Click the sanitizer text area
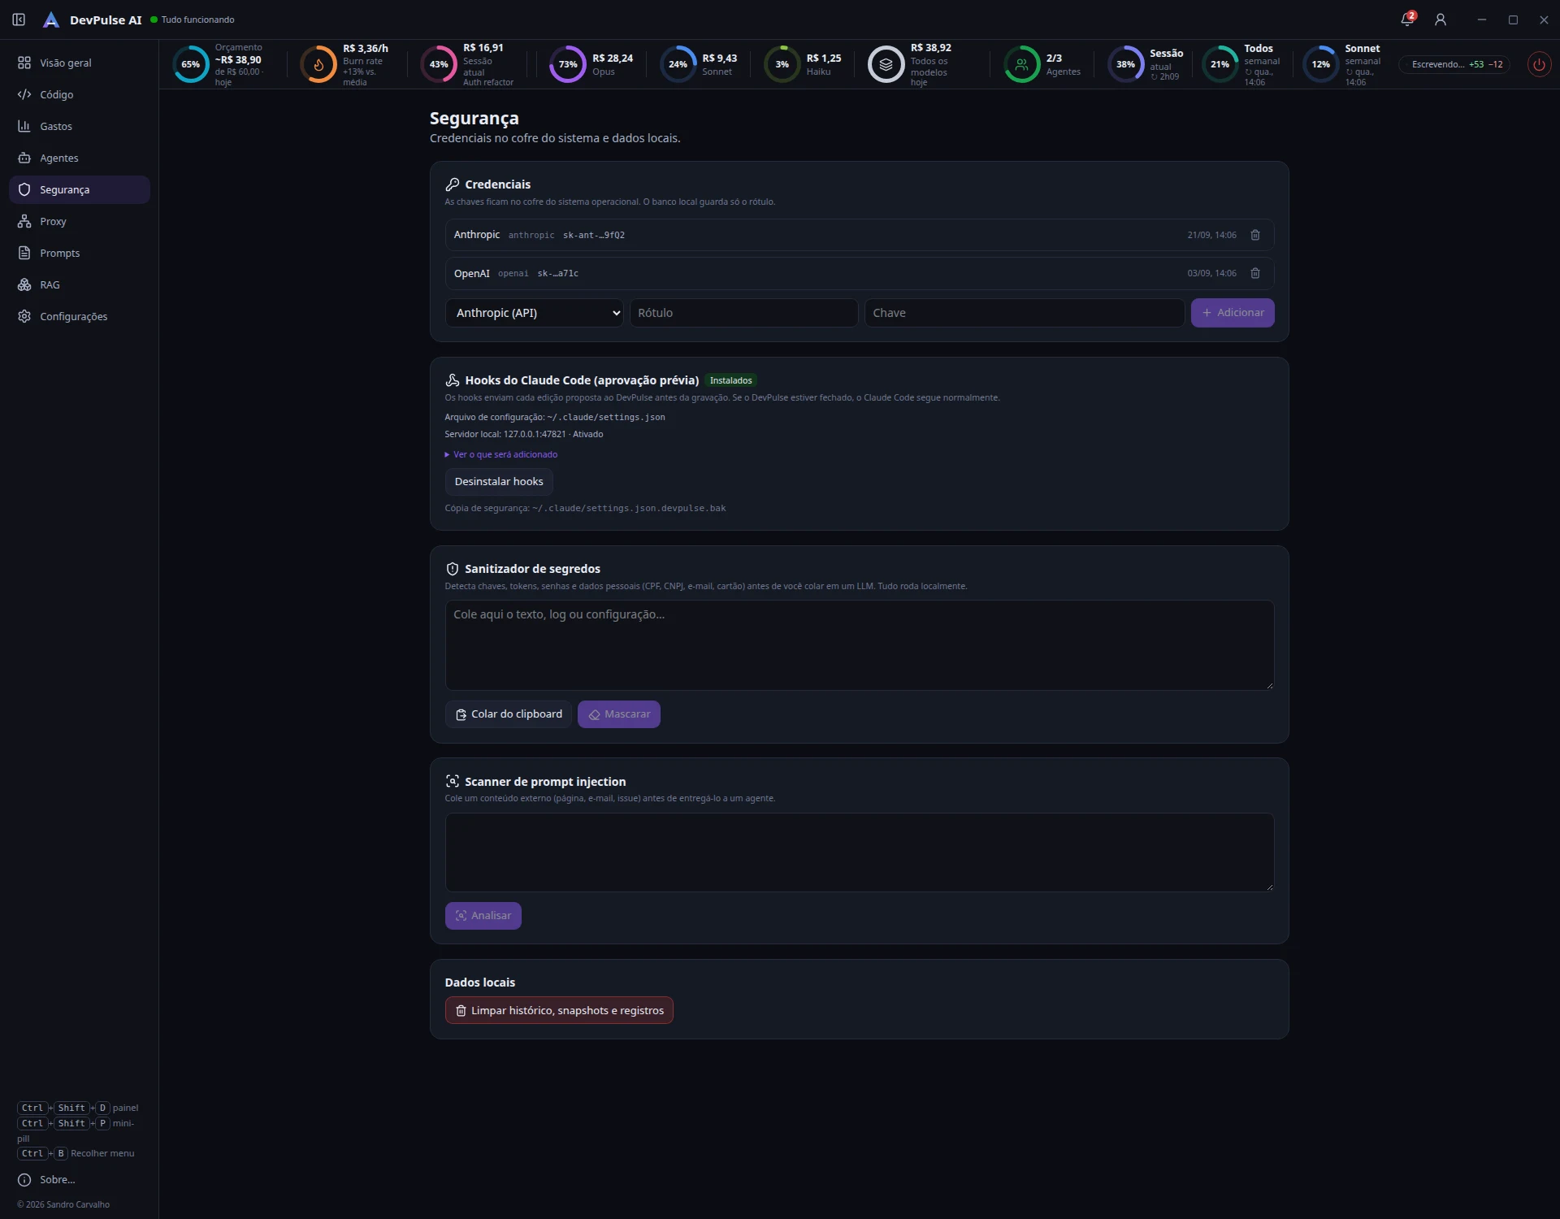Viewport: 1560px width, 1219px height. (x=860, y=645)
